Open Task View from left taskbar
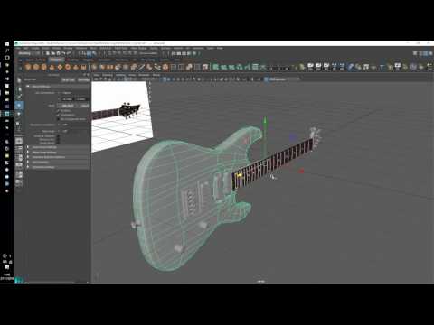The image size is (434, 325). 7,58
